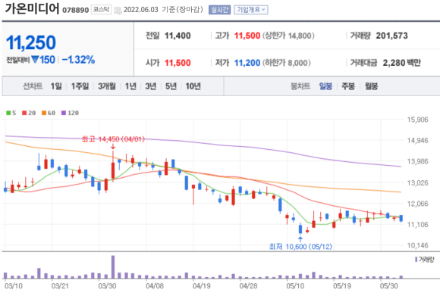
Task: Switch to the 일봉 candlestick chart
Action: click(x=325, y=86)
